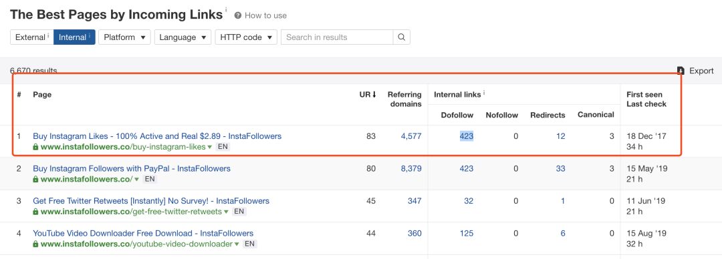The width and height of the screenshot is (722, 259).
Task: Click info icon next to Internal links header
Action: [x=484, y=93]
